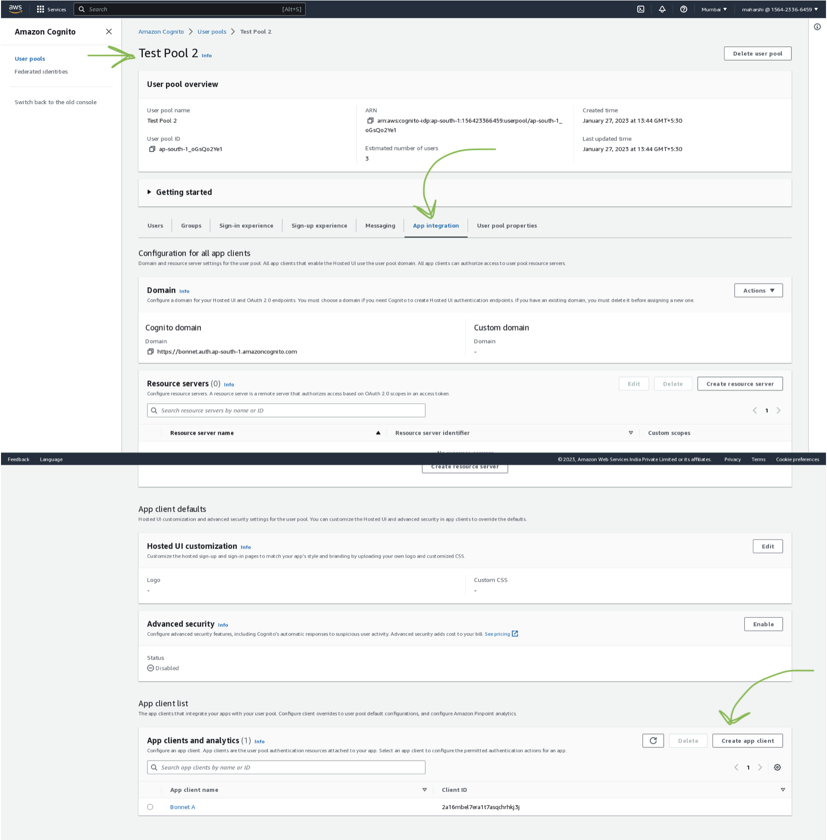The height and width of the screenshot is (840, 827).
Task: Focus the app clients search field
Action: click(286, 767)
